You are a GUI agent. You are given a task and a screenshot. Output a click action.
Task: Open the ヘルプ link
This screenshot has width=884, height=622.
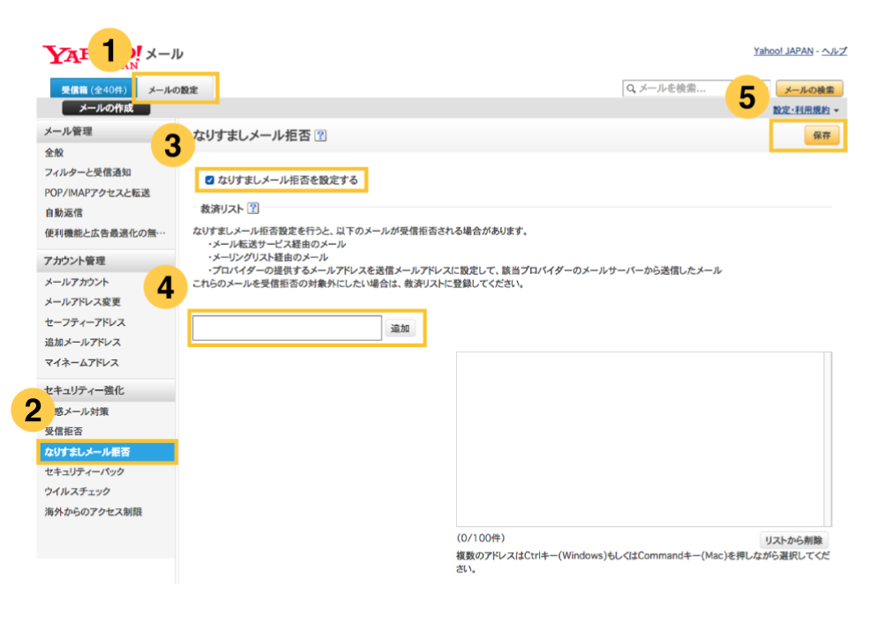834,51
